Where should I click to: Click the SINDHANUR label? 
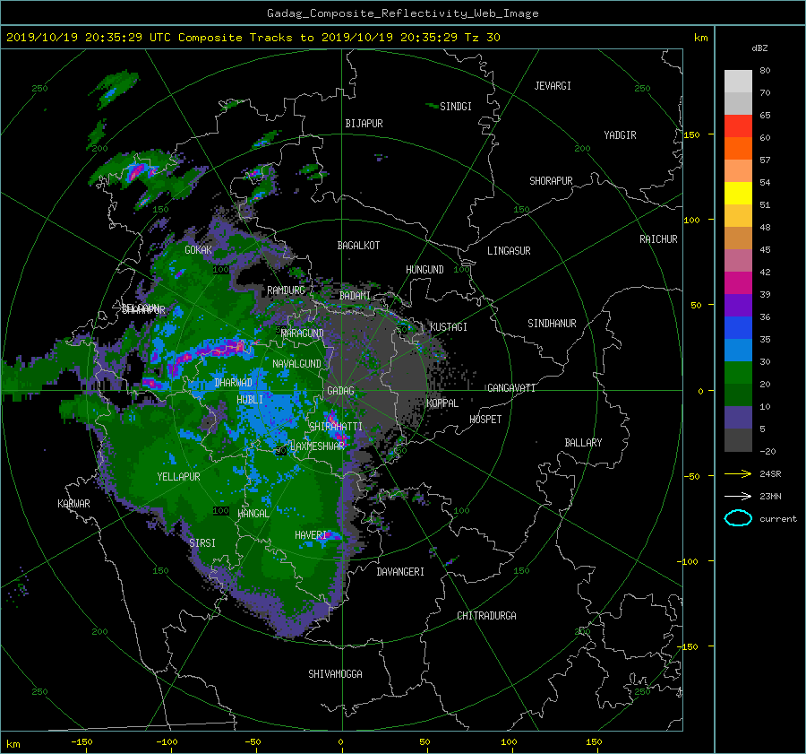pos(552,324)
